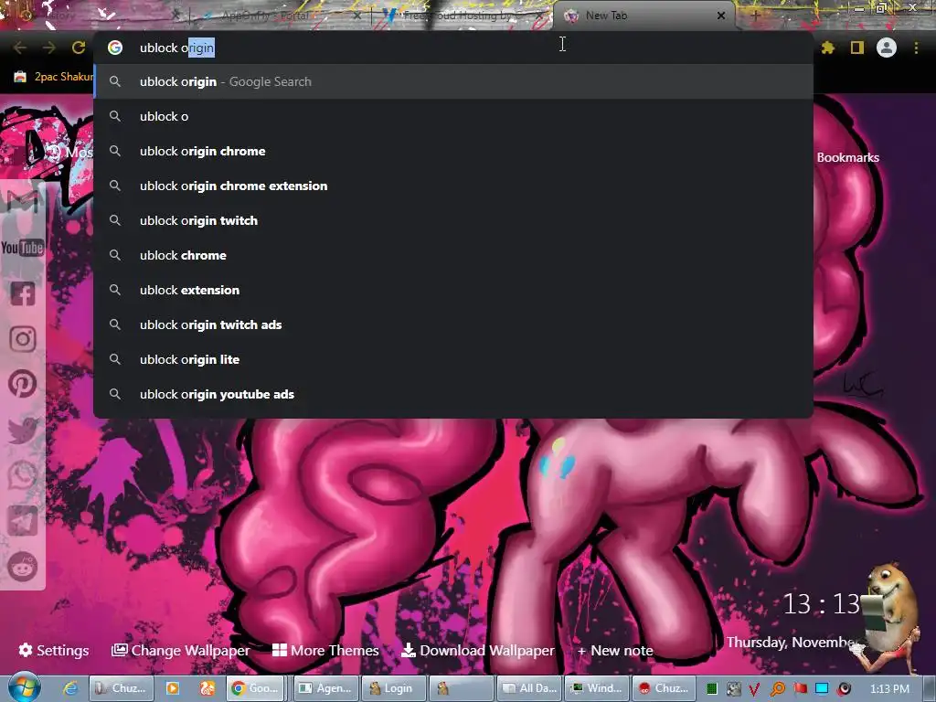Switch to the New Tab tab
The image size is (936, 702).
coord(644,16)
